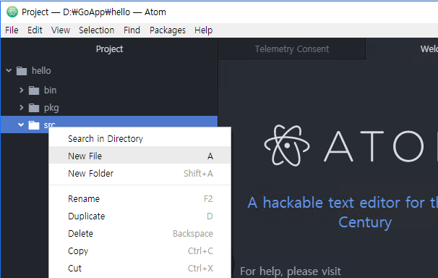
Task: Click the Project panel header
Action: 109,49
